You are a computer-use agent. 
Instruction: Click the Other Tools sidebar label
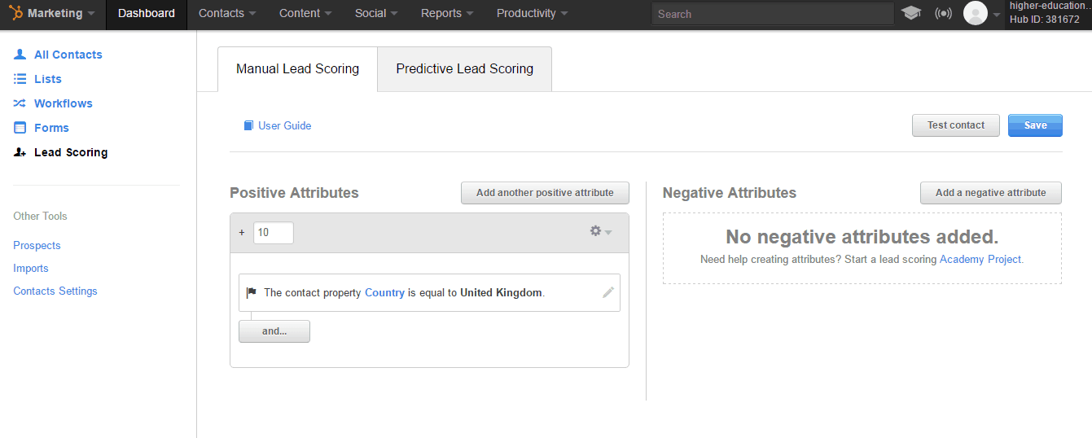coord(40,216)
